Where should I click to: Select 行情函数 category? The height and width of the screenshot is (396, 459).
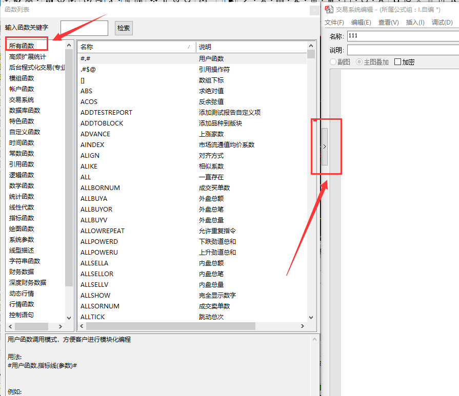pos(22,304)
